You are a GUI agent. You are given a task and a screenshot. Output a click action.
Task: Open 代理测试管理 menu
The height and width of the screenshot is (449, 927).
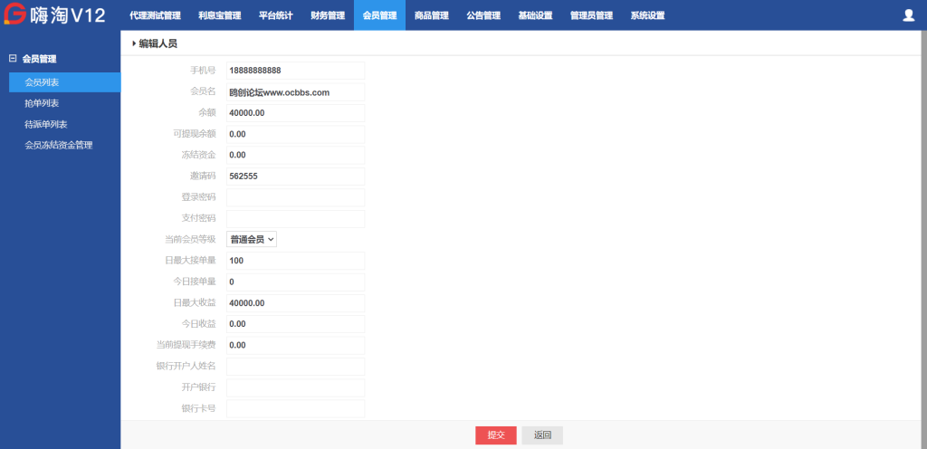click(x=155, y=15)
